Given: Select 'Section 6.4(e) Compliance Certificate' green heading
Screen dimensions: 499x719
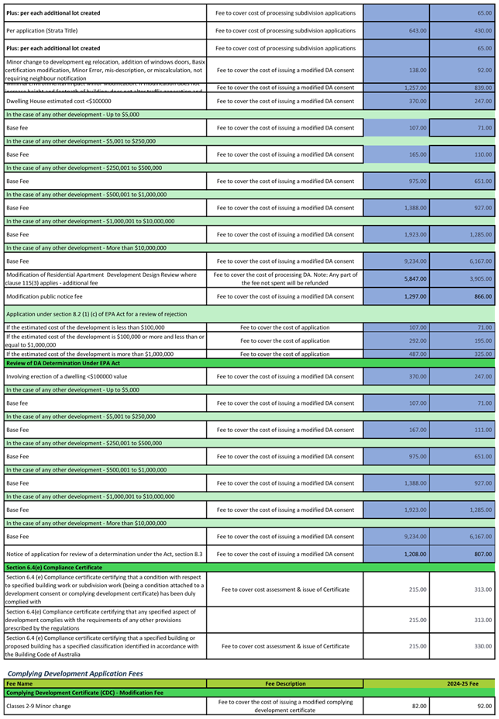Looking at the screenshot, I should (250, 567).
